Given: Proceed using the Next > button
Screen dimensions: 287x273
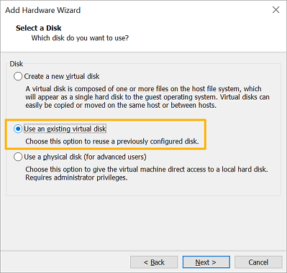Looking at the screenshot, I should point(206,262).
